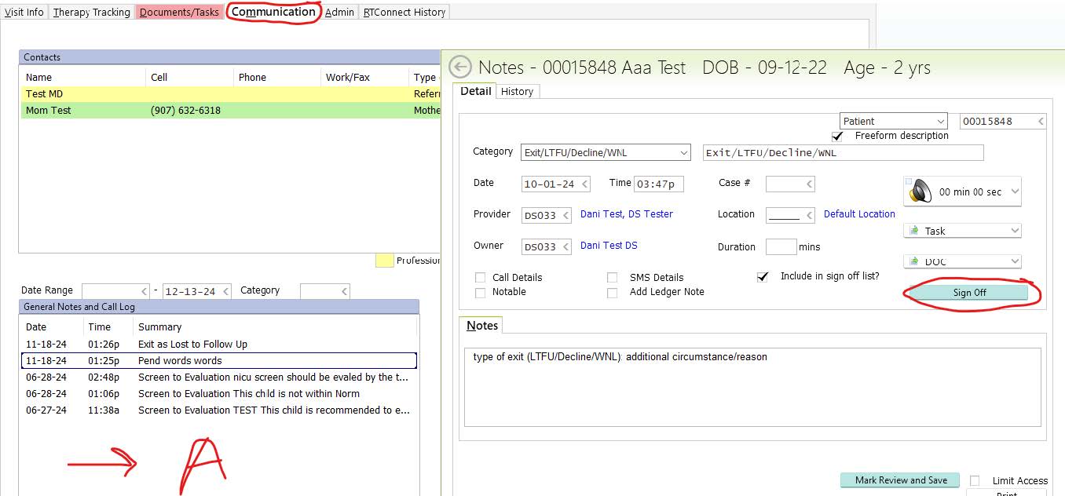Switch to the History tab
This screenshot has width=1065, height=496.
tap(517, 92)
